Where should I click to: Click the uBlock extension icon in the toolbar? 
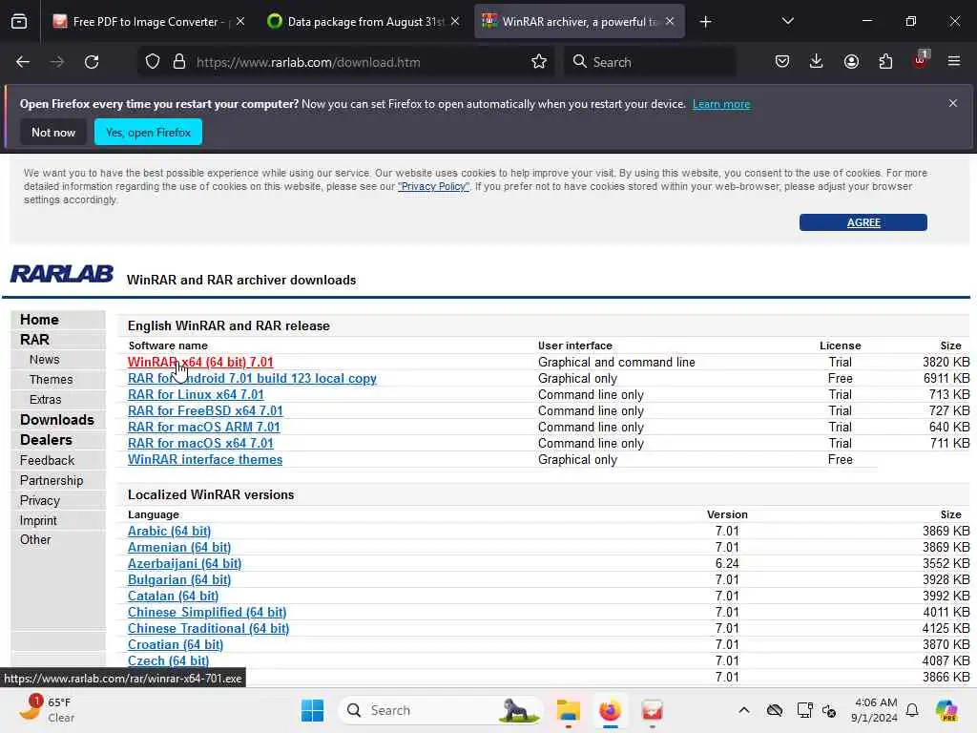tap(921, 60)
